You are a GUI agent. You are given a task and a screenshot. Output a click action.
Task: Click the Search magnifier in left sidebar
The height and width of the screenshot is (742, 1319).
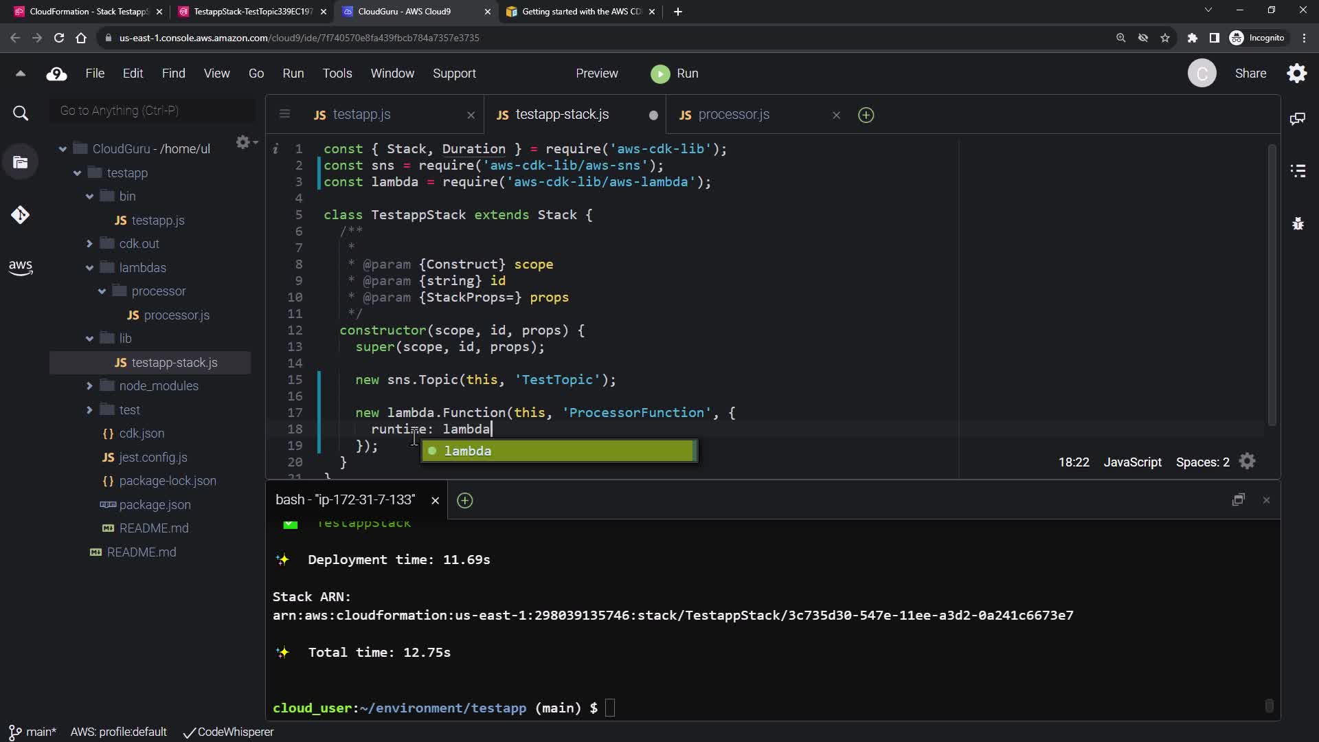point(21,113)
